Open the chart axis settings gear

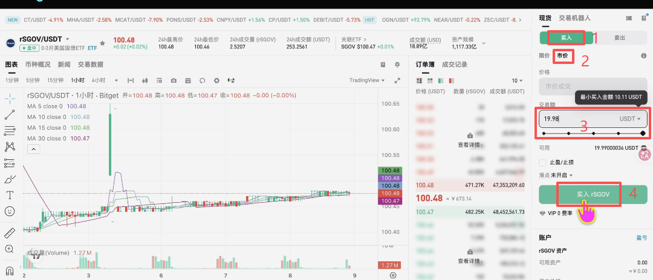(x=393, y=275)
